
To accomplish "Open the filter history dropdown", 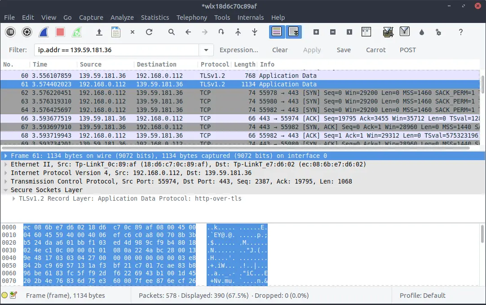I will tap(206, 49).
